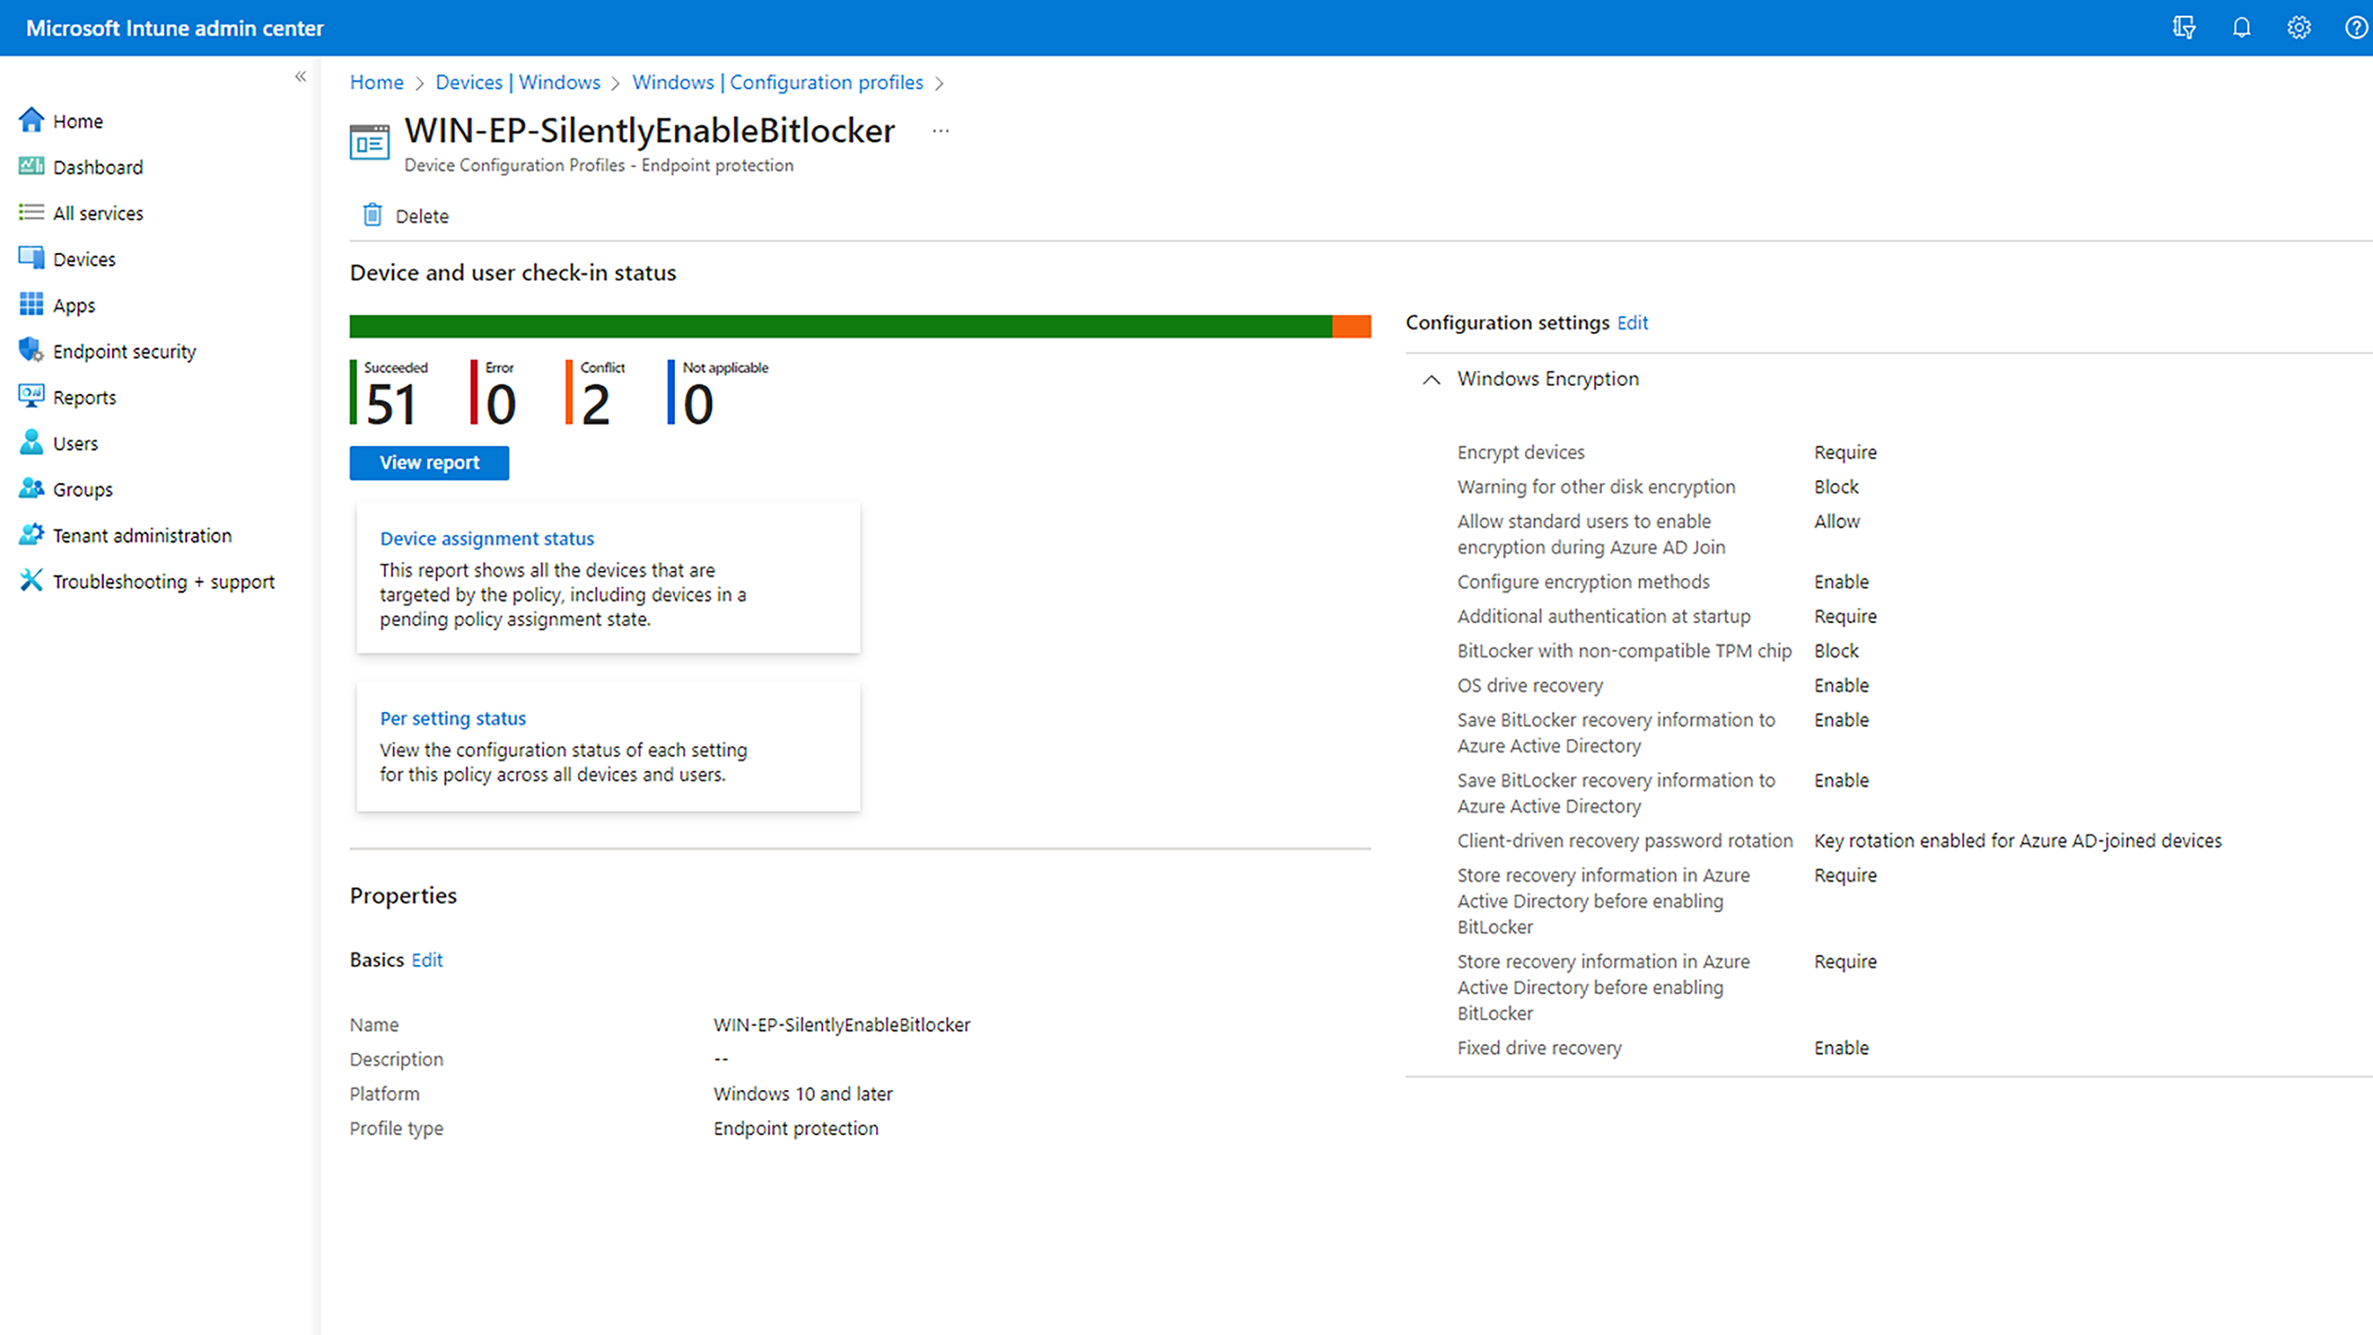Collapse the Windows Encryption section

[1431, 379]
